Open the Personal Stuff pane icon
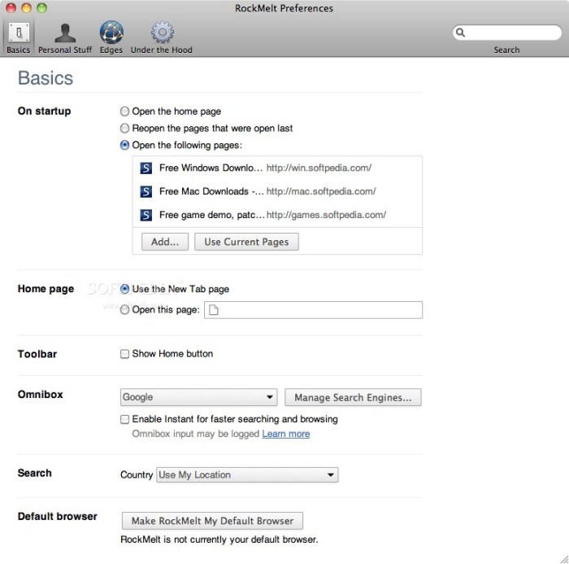Image resolution: width=569 pixels, height=564 pixels. pyautogui.click(x=65, y=33)
